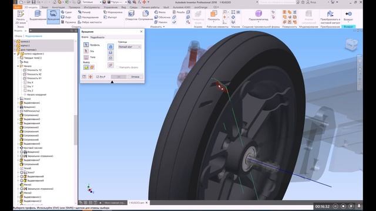Open the Инструменты ribbon tab
Image resolution: width=376 pixels, height=211 pixels.
click(92, 7)
